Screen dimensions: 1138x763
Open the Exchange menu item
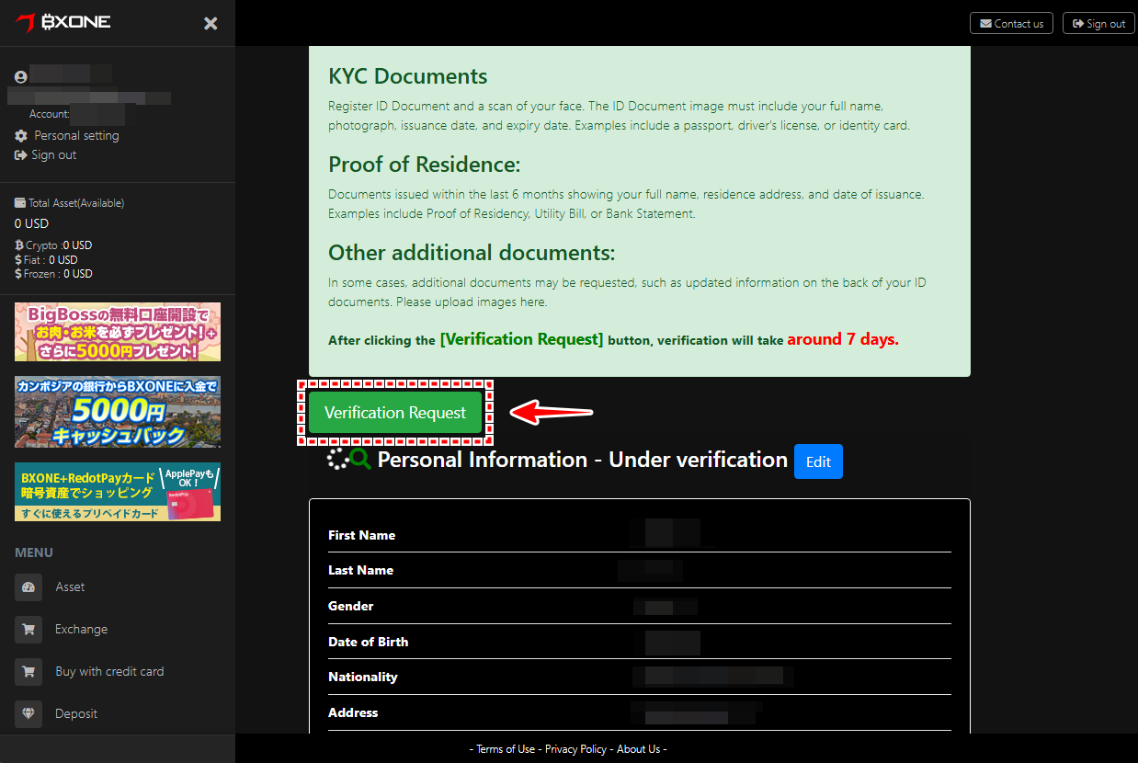pyautogui.click(x=81, y=629)
